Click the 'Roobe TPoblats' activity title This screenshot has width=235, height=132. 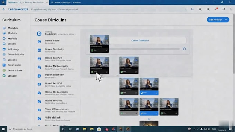point(53,101)
